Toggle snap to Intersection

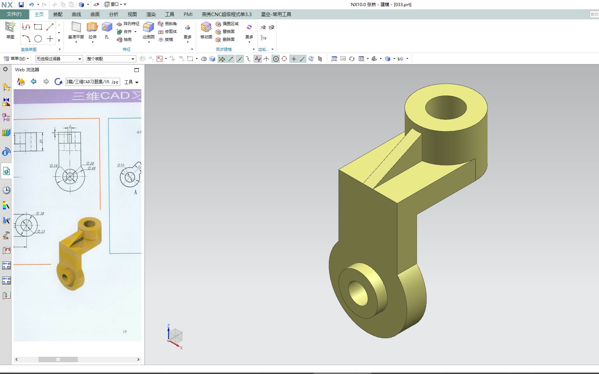click(x=267, y=59)
